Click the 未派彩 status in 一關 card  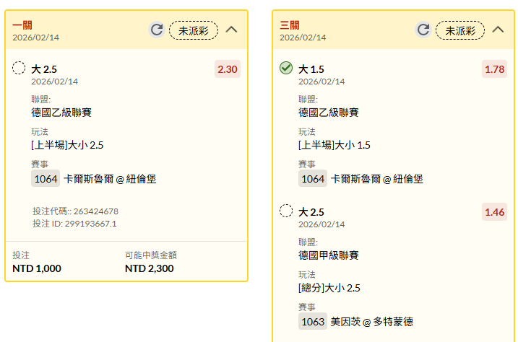(x=194, y=30)
